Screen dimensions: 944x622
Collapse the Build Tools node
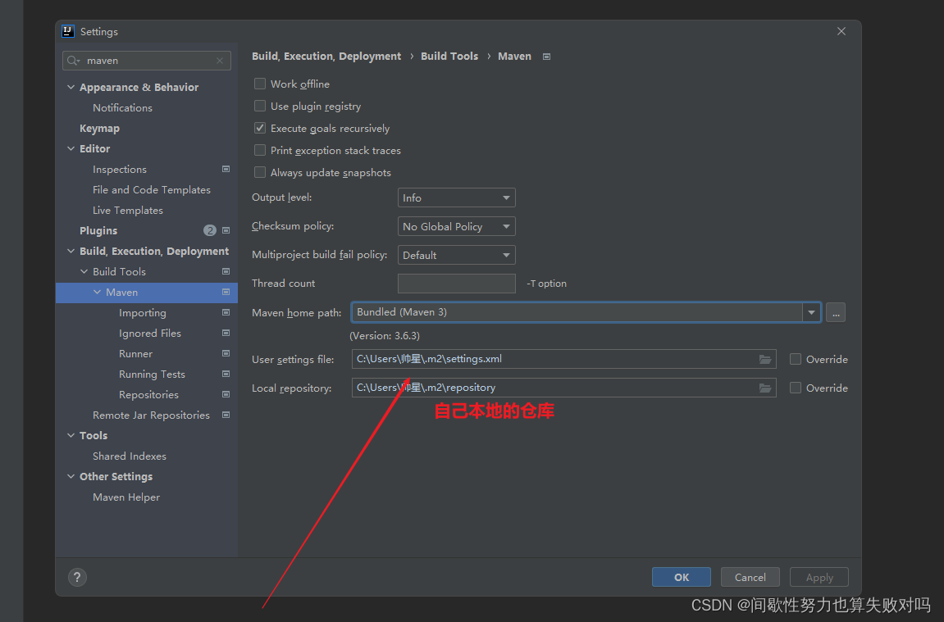(84, 271)
